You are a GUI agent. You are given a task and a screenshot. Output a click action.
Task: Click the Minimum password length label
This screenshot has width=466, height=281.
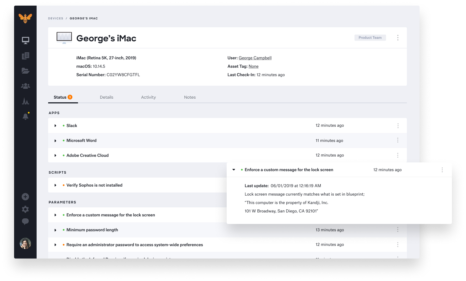coord(92,230)
